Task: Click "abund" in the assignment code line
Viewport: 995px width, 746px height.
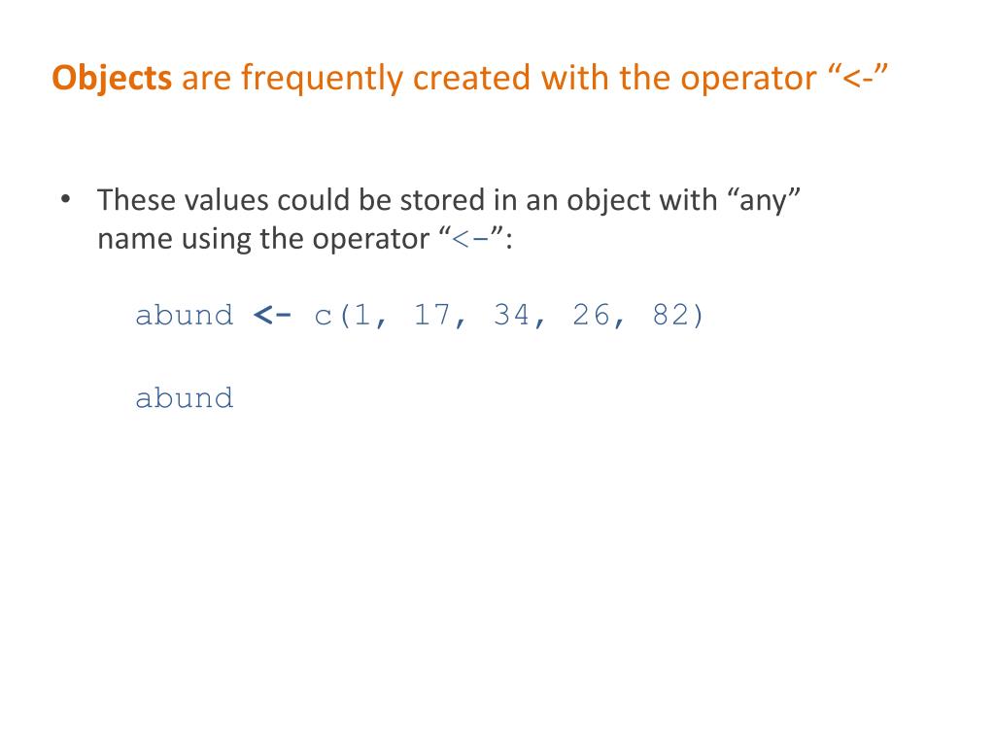Action: [184, 315]
